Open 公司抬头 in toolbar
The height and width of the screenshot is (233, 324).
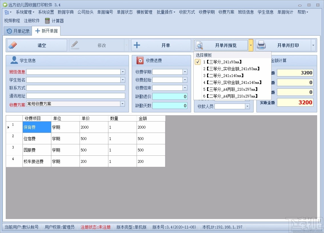coord(86,12)
